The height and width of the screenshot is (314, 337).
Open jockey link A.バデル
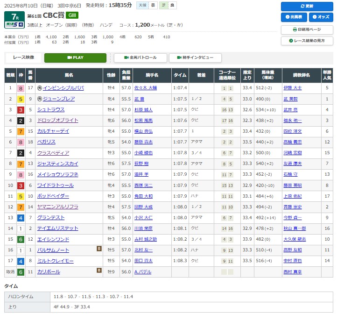tap(143, 271)
